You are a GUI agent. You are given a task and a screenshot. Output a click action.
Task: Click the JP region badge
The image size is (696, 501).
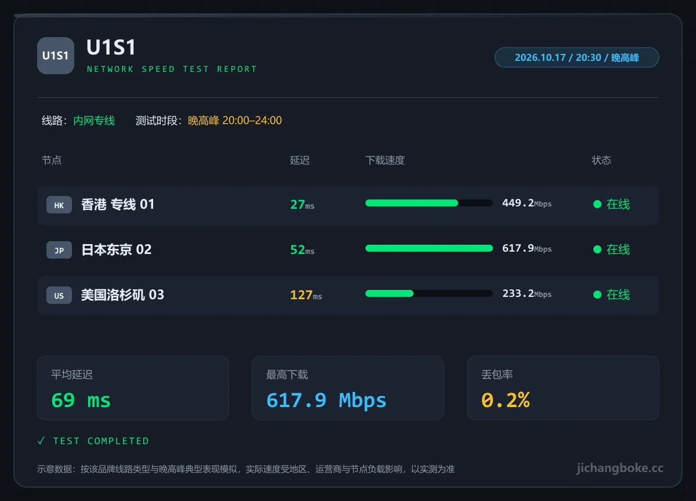(59, 250)
